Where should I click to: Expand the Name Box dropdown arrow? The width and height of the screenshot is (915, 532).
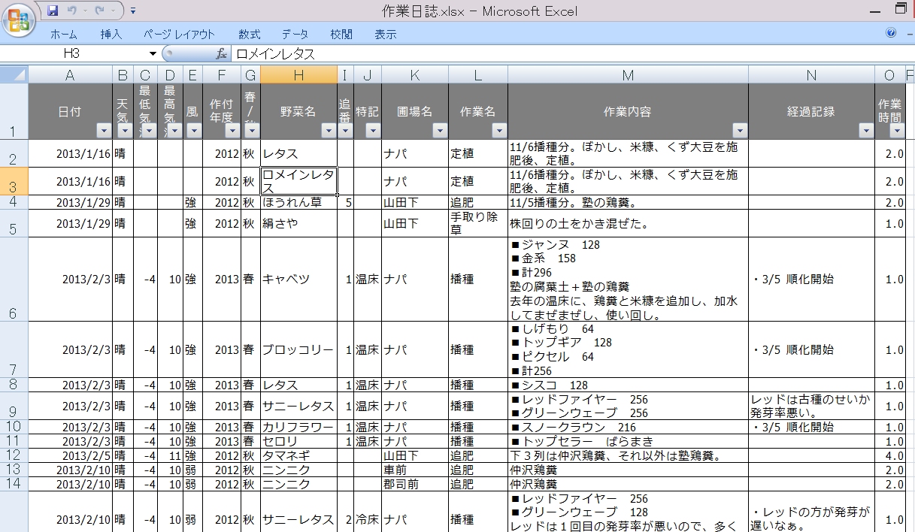(153, 54)
